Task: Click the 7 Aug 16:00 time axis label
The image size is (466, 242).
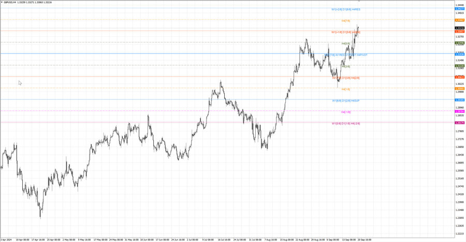Action: [270, 239]
